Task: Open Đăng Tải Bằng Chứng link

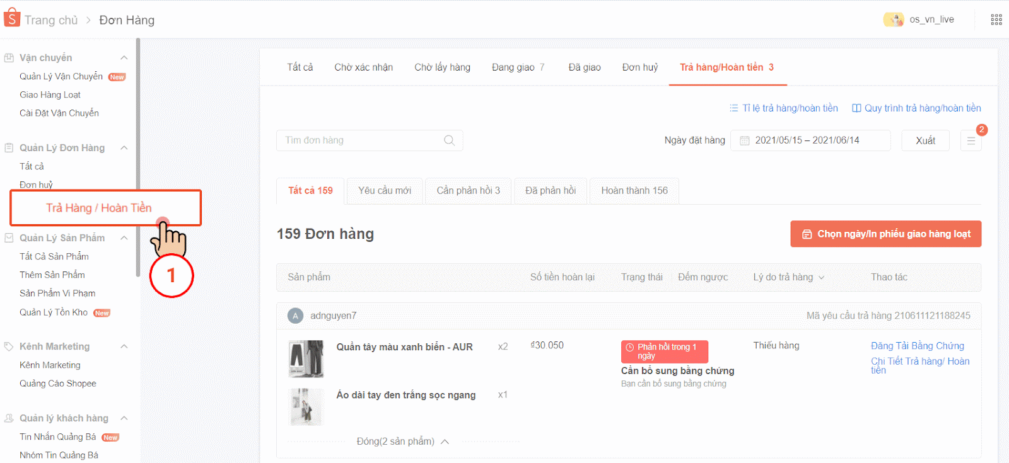Action: point(917,346)
